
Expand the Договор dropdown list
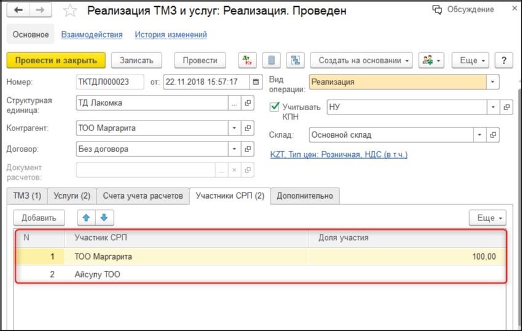tap(234, 149)
